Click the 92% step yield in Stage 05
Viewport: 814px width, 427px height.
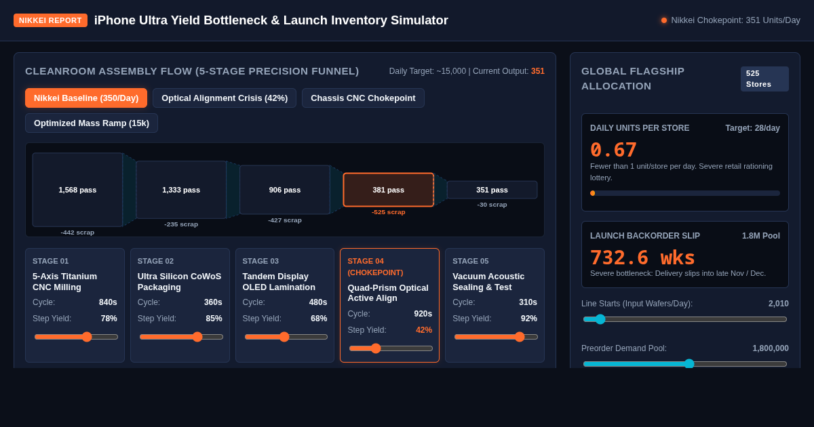tap(529, 319)
